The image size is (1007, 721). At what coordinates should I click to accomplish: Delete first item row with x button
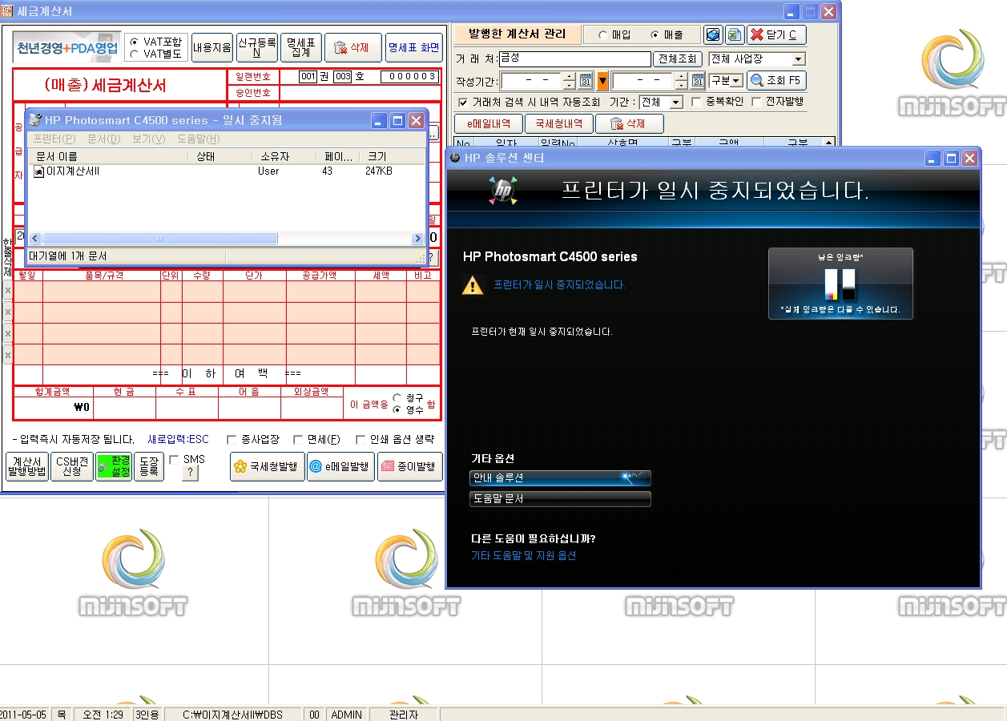pyautogui.click(x=7, y=290)
